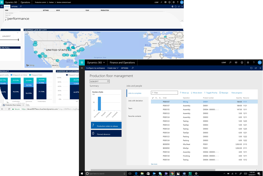263x176 pixels.
Task: Open the calendar picker beside 6/26/2017
Action: coord(108,81)
